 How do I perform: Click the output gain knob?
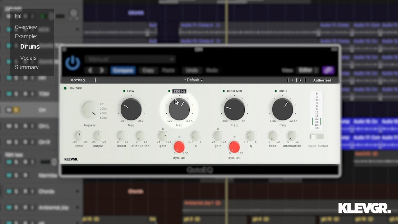(x=98, y=136)
